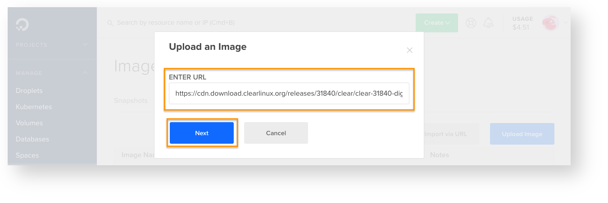Switch to the Snapshots tab
The height and width of the screenshot is (203, 608).
[x=131, y=101]
